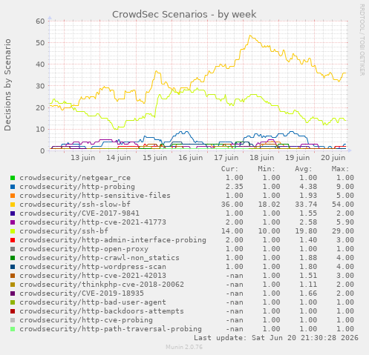Image resolution: width=369 pixels, height=355 pixels.
Task: Click the chart title CrowdSec Scenarios - by week
Action: [184, 15]
